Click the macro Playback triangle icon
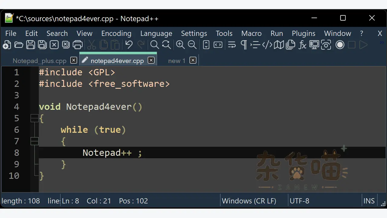The height and width of the screenshot is (218, 387). click(x=363, y=45)
